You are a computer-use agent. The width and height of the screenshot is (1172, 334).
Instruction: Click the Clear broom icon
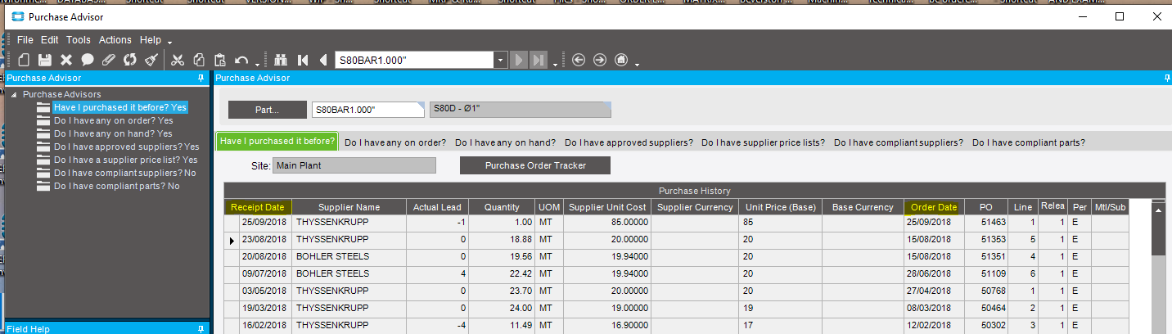(x=151, y=60)
